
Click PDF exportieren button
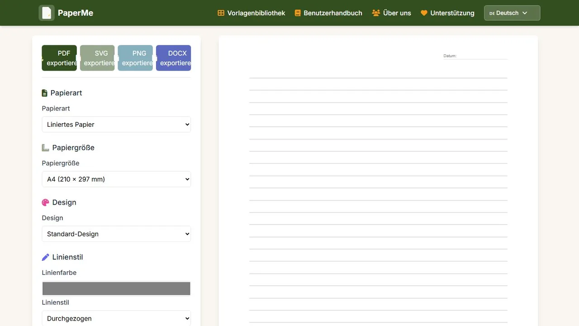tap(59, 58)
